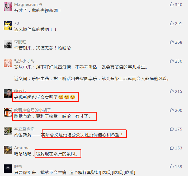The height and width of the screenshot is (176, 188).
Task: Like 李鹏程's comment showing 268
Action: [x=172, y=42]
